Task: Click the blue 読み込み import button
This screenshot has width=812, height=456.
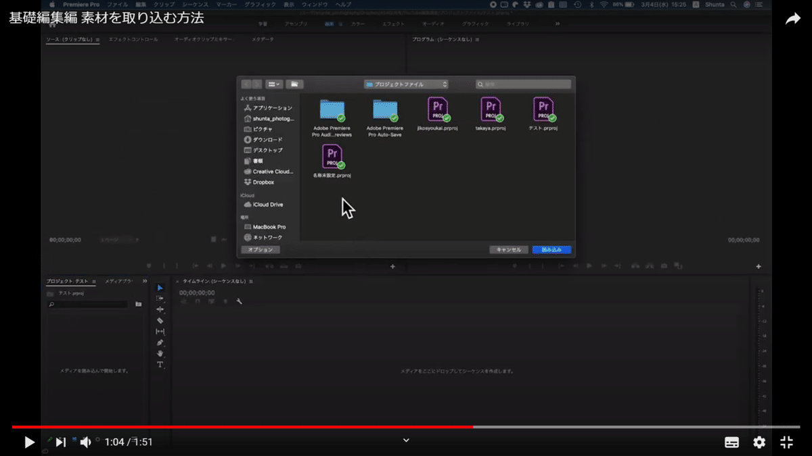Action: coord(551,250)
